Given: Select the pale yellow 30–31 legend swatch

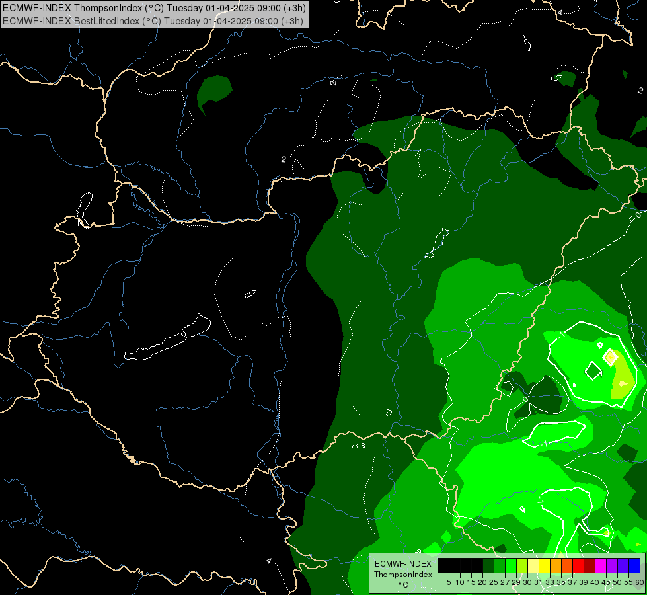Looking at the screenshot, I should (x=533, y=565).
